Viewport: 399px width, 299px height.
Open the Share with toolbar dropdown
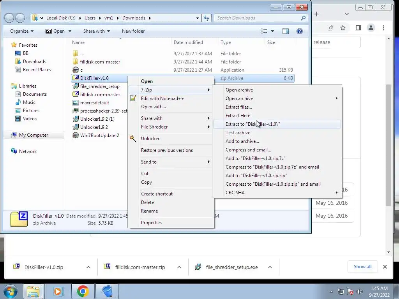coord(97,31)
